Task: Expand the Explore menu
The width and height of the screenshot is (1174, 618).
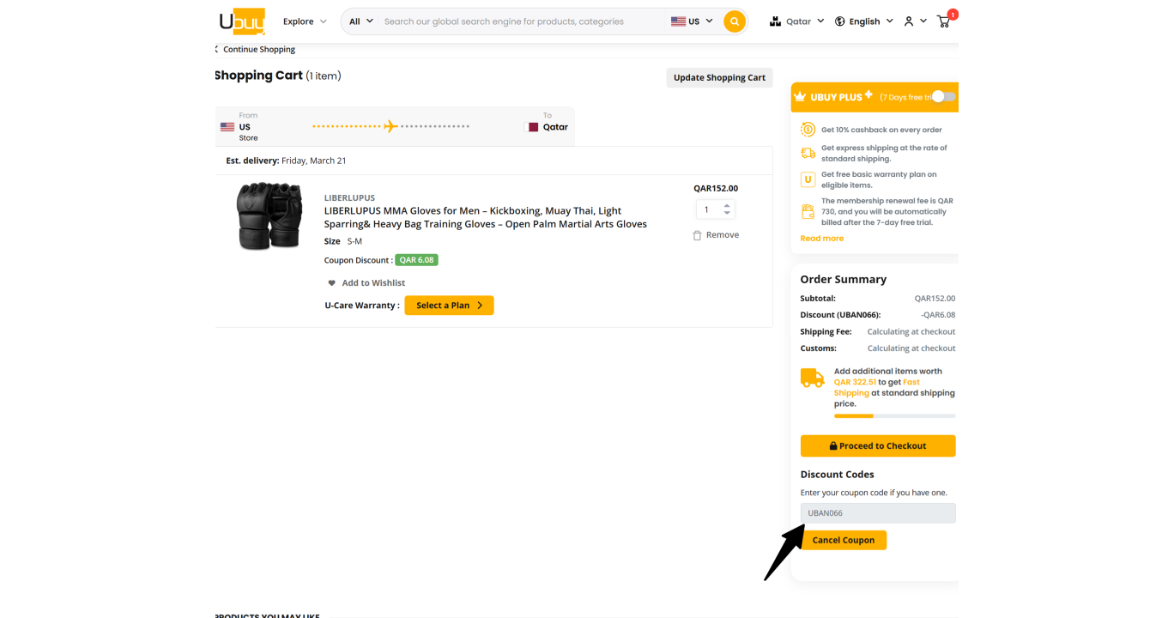Action: click(305, 21)
